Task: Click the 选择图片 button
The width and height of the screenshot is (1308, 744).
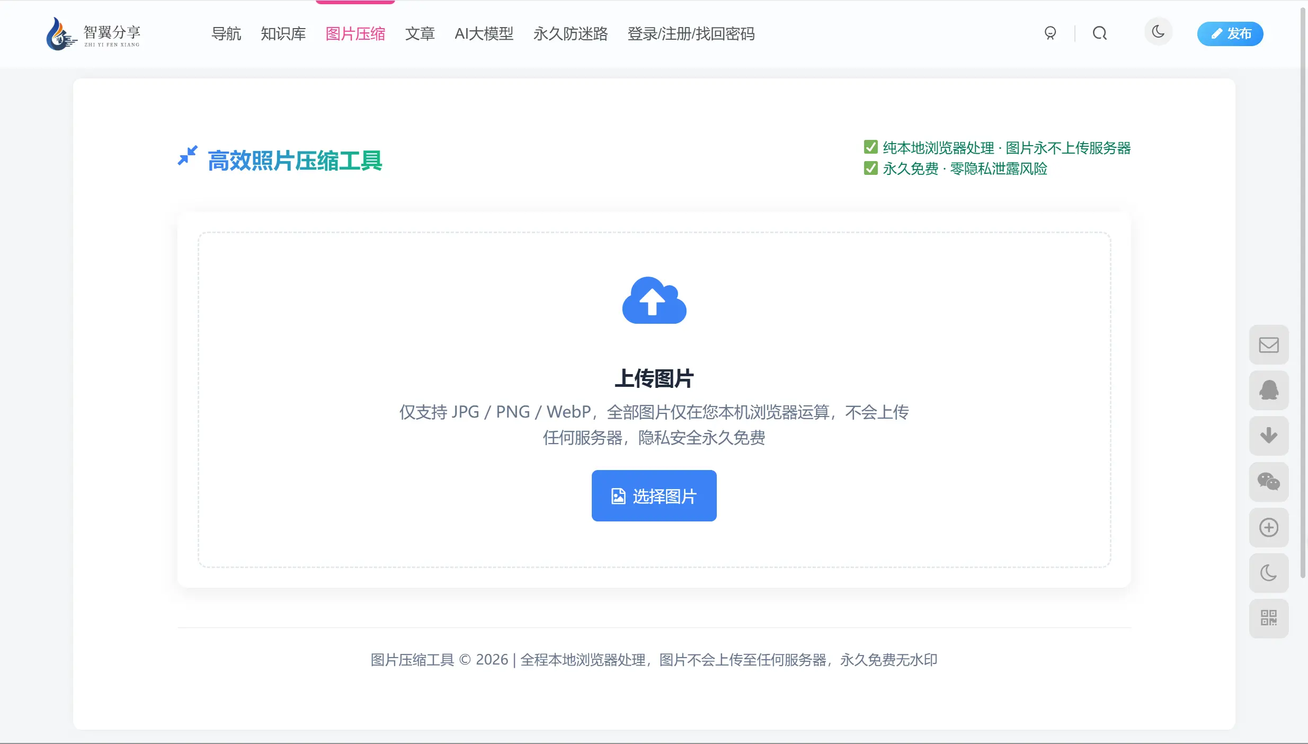Action: point(654,495)
